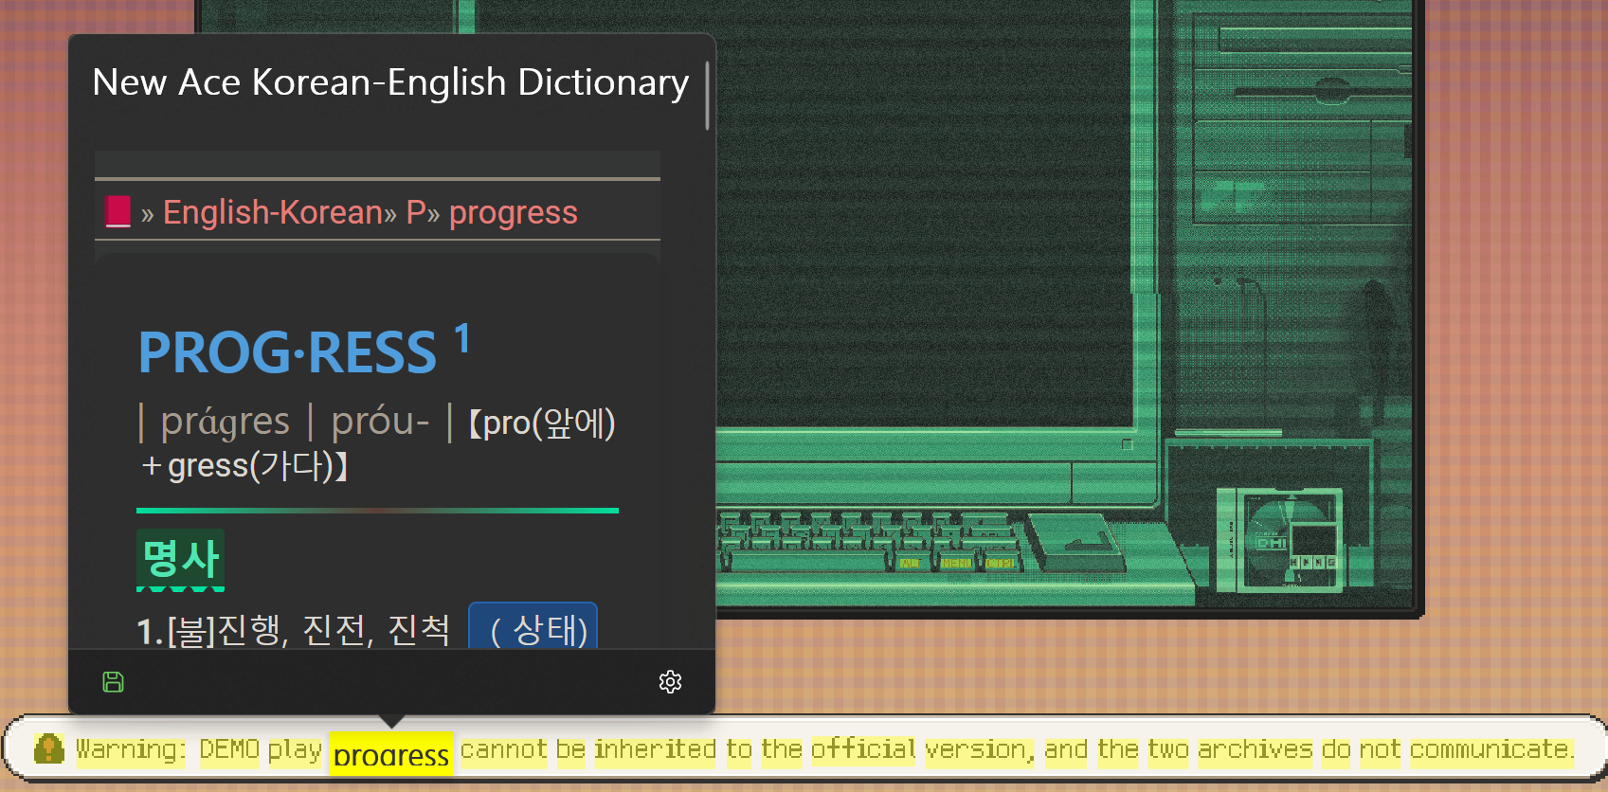
Task: Click the prɑ́gres pronunciation text
Action: 226,422
